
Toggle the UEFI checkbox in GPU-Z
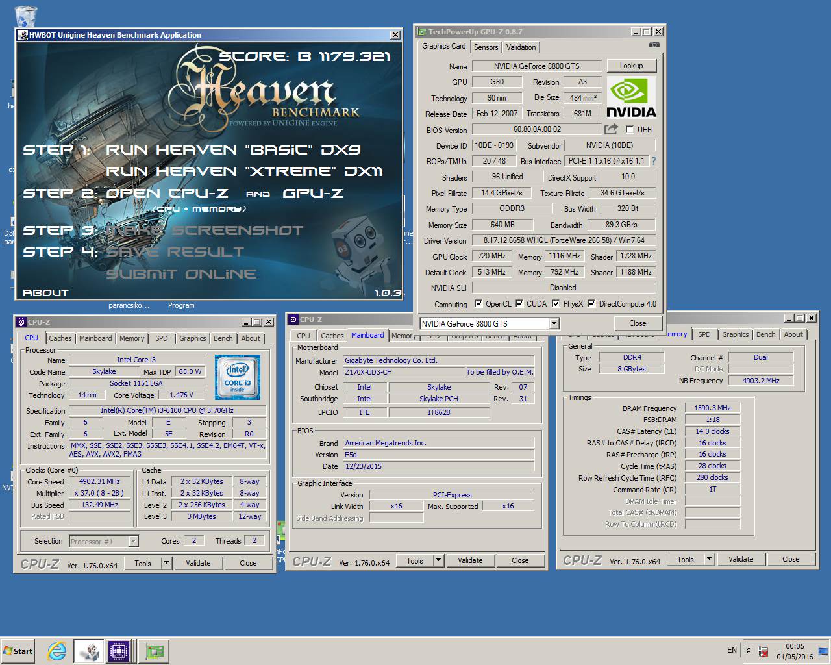[629, 130]
